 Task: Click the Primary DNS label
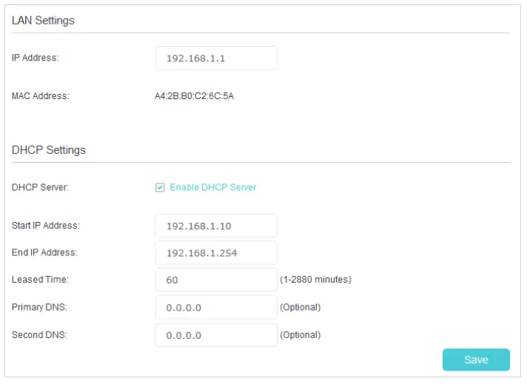coord(39,307)
